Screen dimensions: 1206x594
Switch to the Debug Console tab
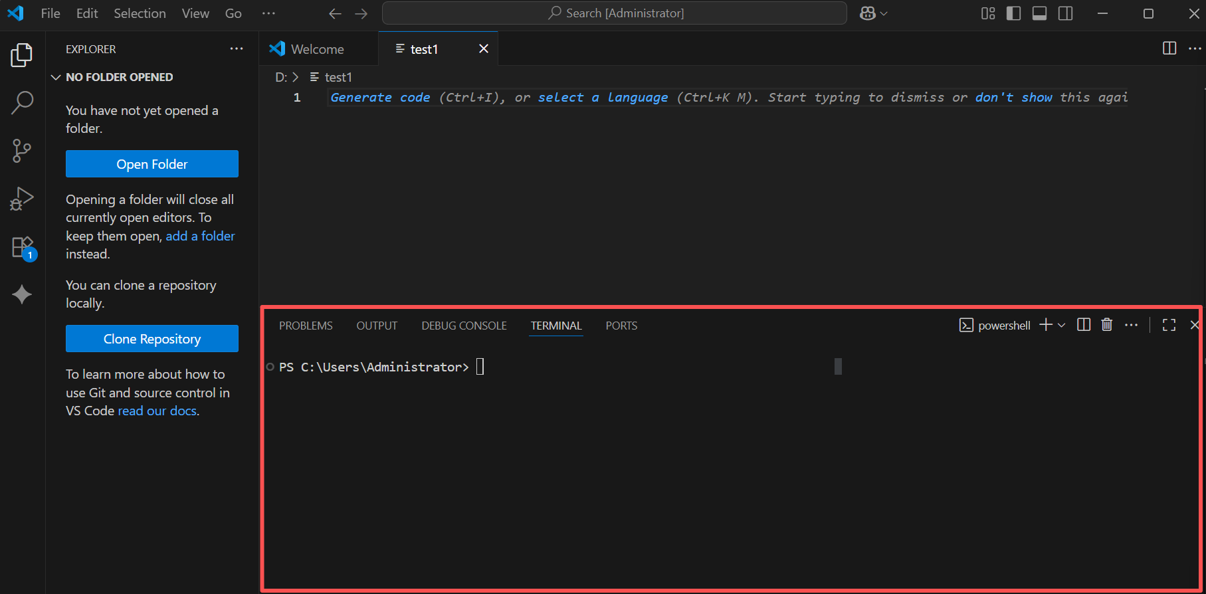tap(464, 326)
